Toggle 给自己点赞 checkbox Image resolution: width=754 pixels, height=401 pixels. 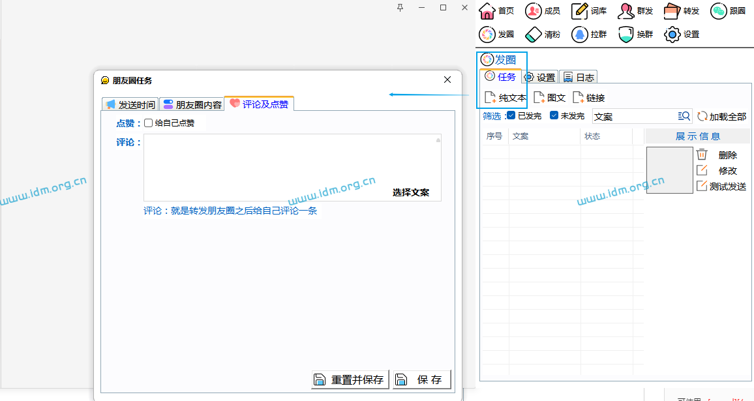tap(149, 123)
